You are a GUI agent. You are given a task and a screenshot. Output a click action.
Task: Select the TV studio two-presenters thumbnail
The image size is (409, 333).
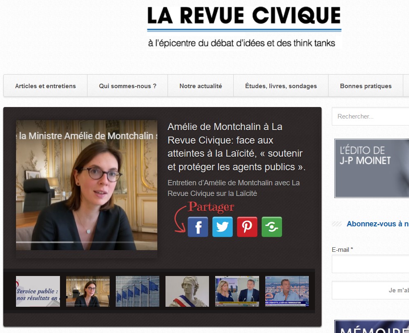[237, 291]
